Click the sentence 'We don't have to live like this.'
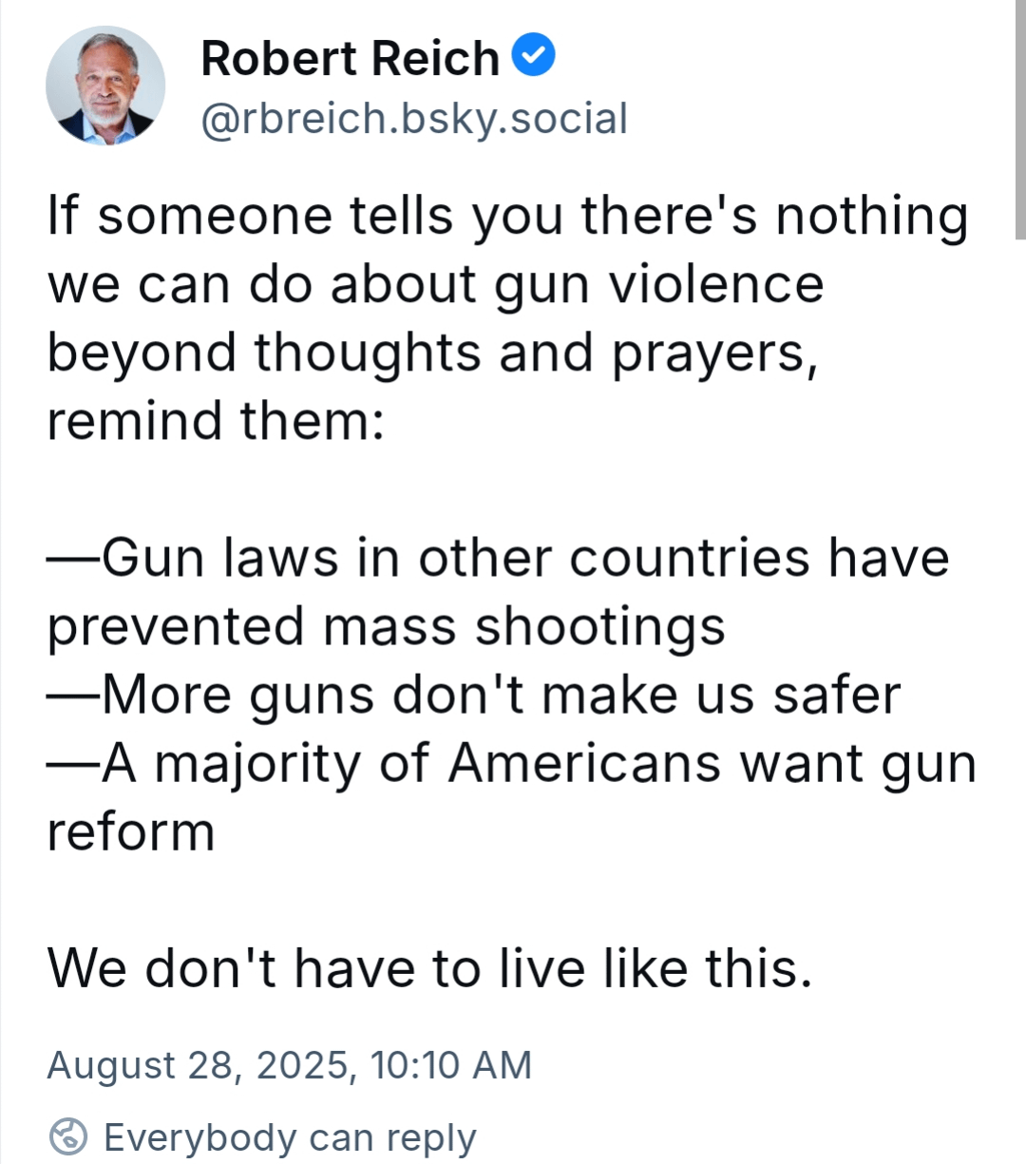1026x1164 pixels. click(430, 968)
